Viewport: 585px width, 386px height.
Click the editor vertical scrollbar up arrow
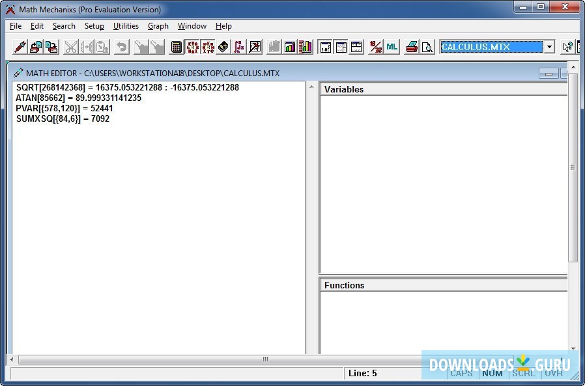click(311, 87)
